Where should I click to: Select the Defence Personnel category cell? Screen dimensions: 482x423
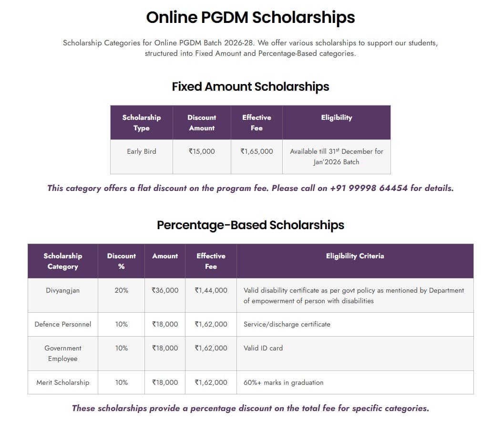63,324
